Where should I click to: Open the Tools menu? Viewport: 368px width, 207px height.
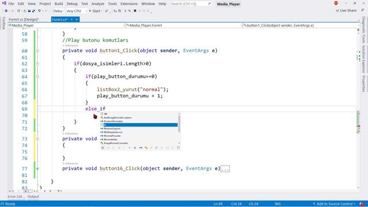pyautogui.click(x=112, y=4)
